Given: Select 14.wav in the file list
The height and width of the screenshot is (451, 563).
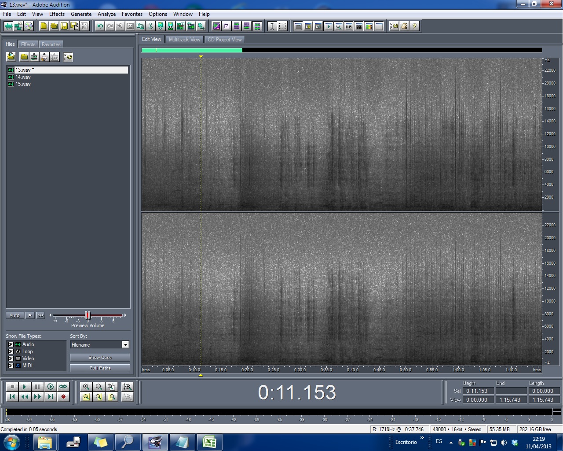Looking at the screenshot, I should [68, 77].
